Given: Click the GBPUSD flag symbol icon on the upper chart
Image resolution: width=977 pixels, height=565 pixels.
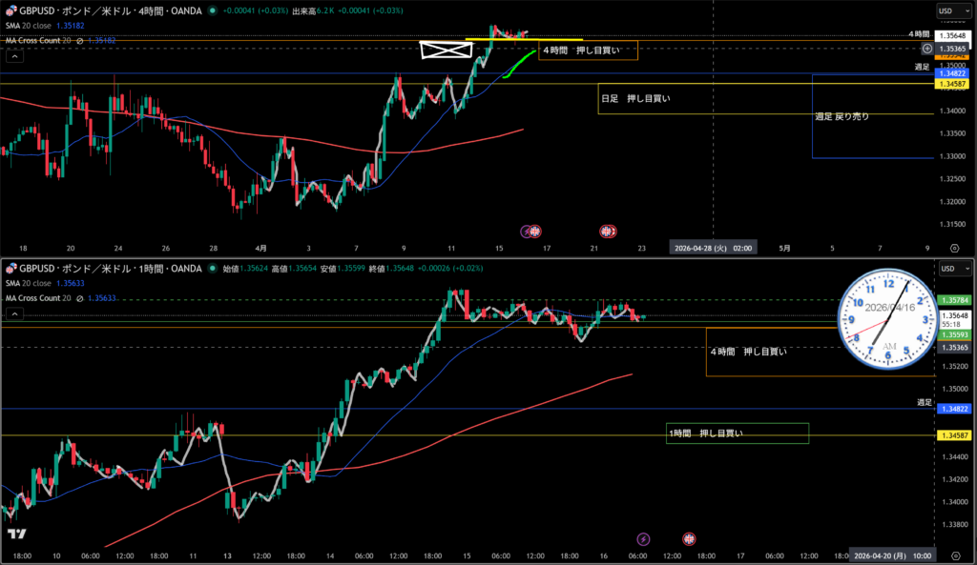Looking at the screenshot, I should pyautogui.click(x=10, y=10).
